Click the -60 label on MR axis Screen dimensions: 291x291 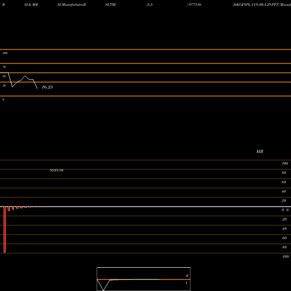(x=284, y=238)
